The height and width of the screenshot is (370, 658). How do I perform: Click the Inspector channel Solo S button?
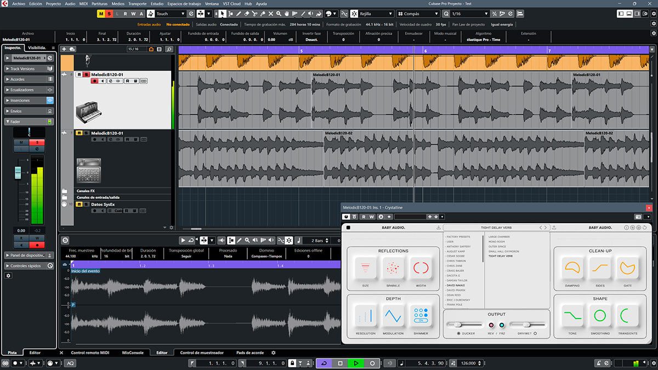coord(37,142)
